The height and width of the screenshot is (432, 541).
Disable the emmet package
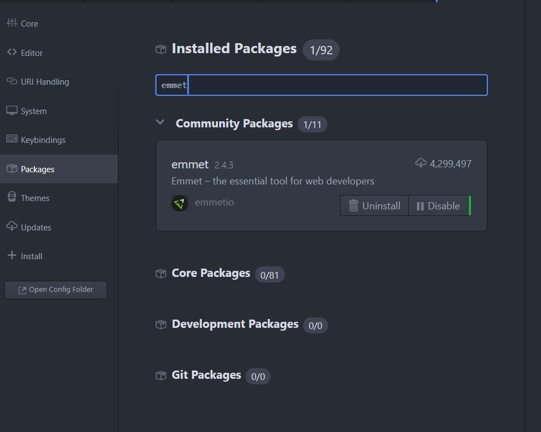point(438,206)
